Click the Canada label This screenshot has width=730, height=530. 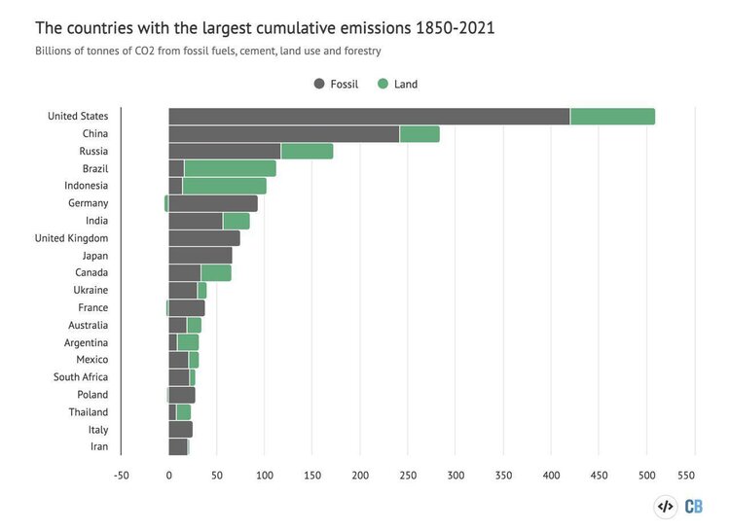91,272
